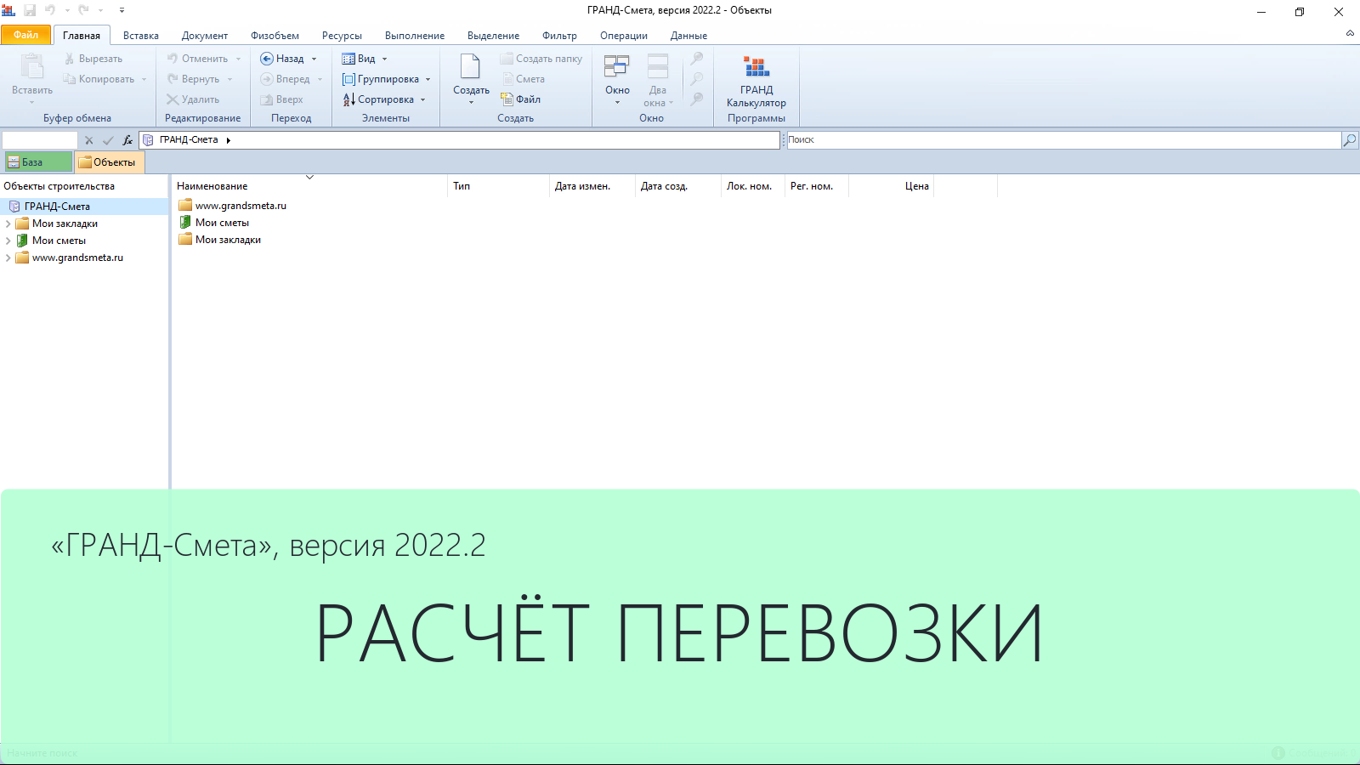Click into the Поиск search field
This screenshot has width=1360, height=765.
pyautogui.click(x=1063, y=140)
